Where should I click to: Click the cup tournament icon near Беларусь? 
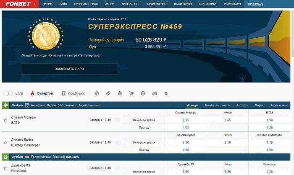click(x=27, y=105)
